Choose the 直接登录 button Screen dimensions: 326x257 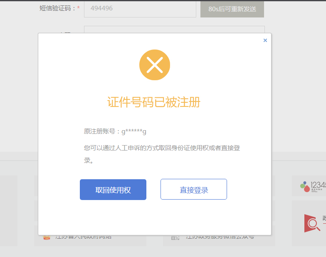point(194,190)
